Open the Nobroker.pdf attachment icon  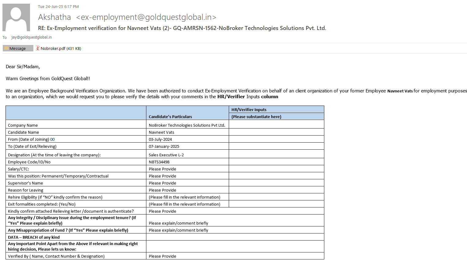[x=38, y=48]
